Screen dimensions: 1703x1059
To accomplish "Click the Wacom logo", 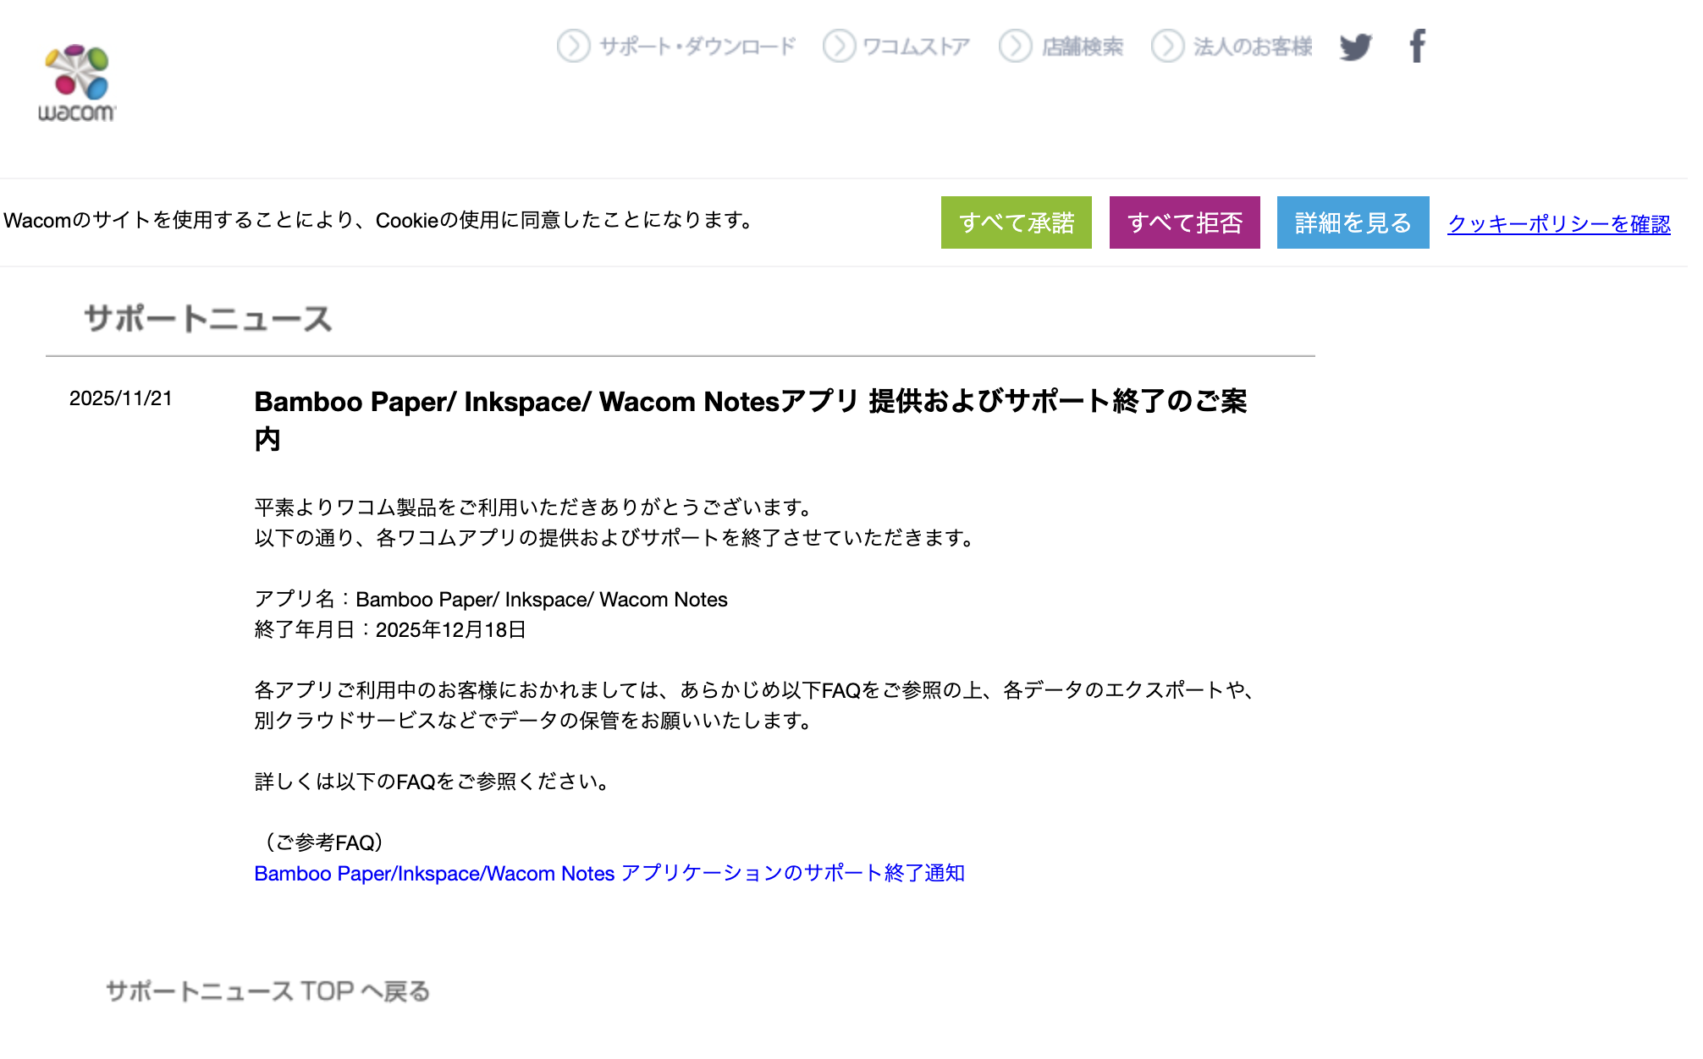I will click(x=78, y=80).
